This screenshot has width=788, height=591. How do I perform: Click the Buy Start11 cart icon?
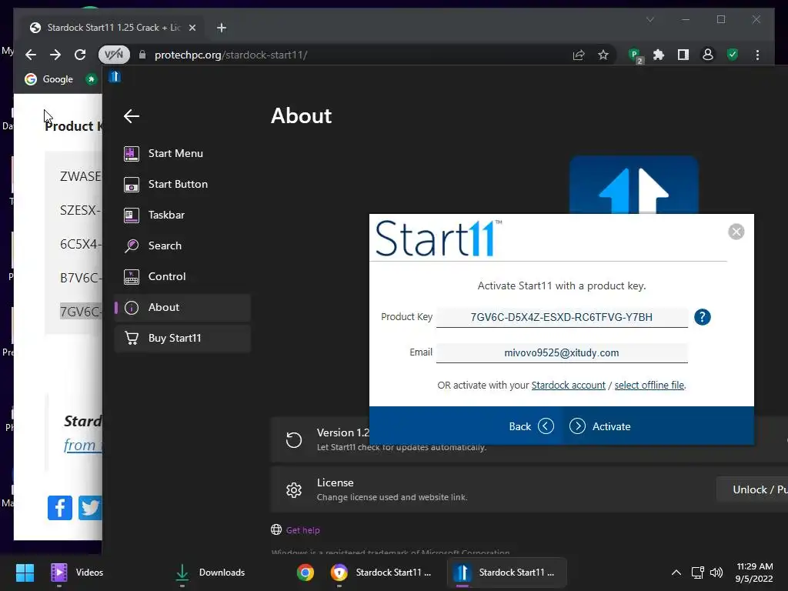pyautogui.click(x=131, y=339)
